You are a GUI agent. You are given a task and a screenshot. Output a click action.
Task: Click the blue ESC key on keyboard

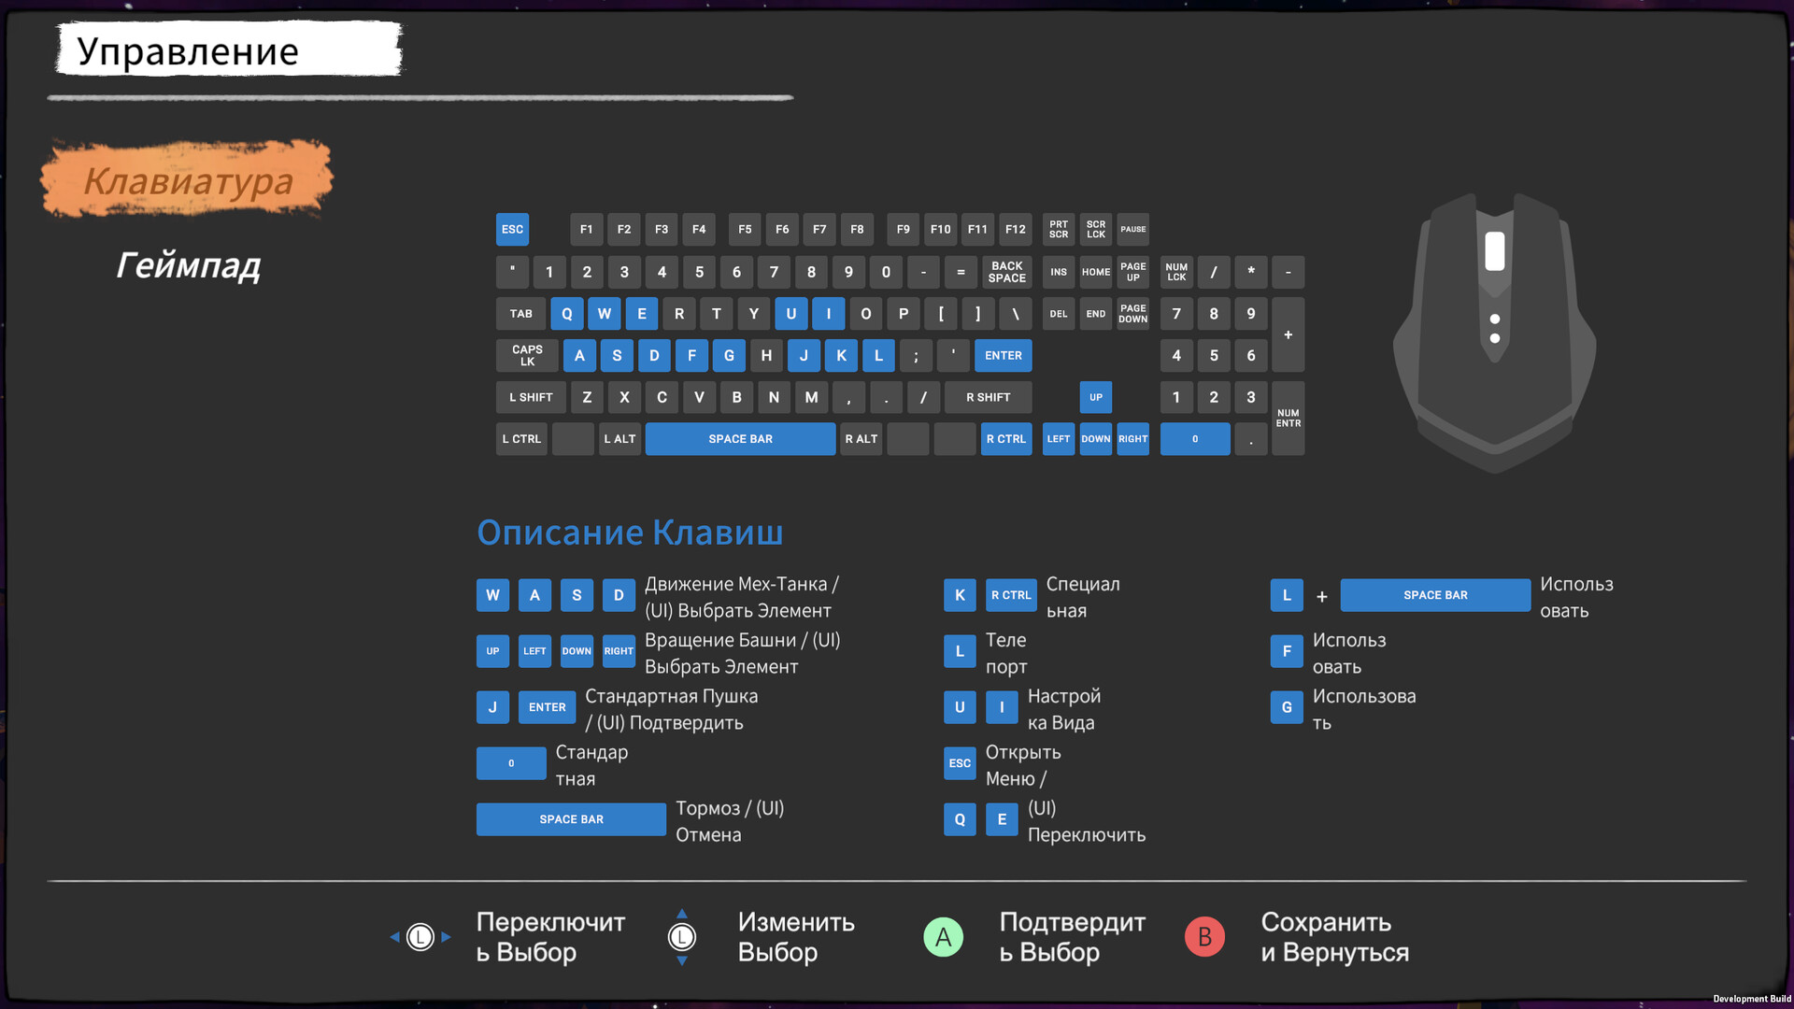[512, 229]
